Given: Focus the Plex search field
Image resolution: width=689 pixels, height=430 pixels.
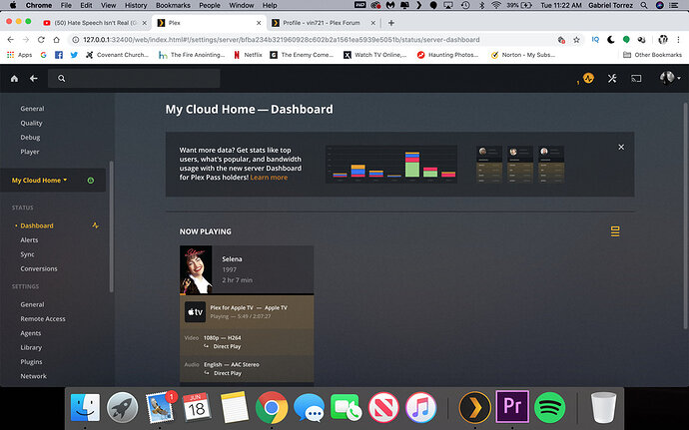Looking at the screenshot, I should (x=134, y=78).
